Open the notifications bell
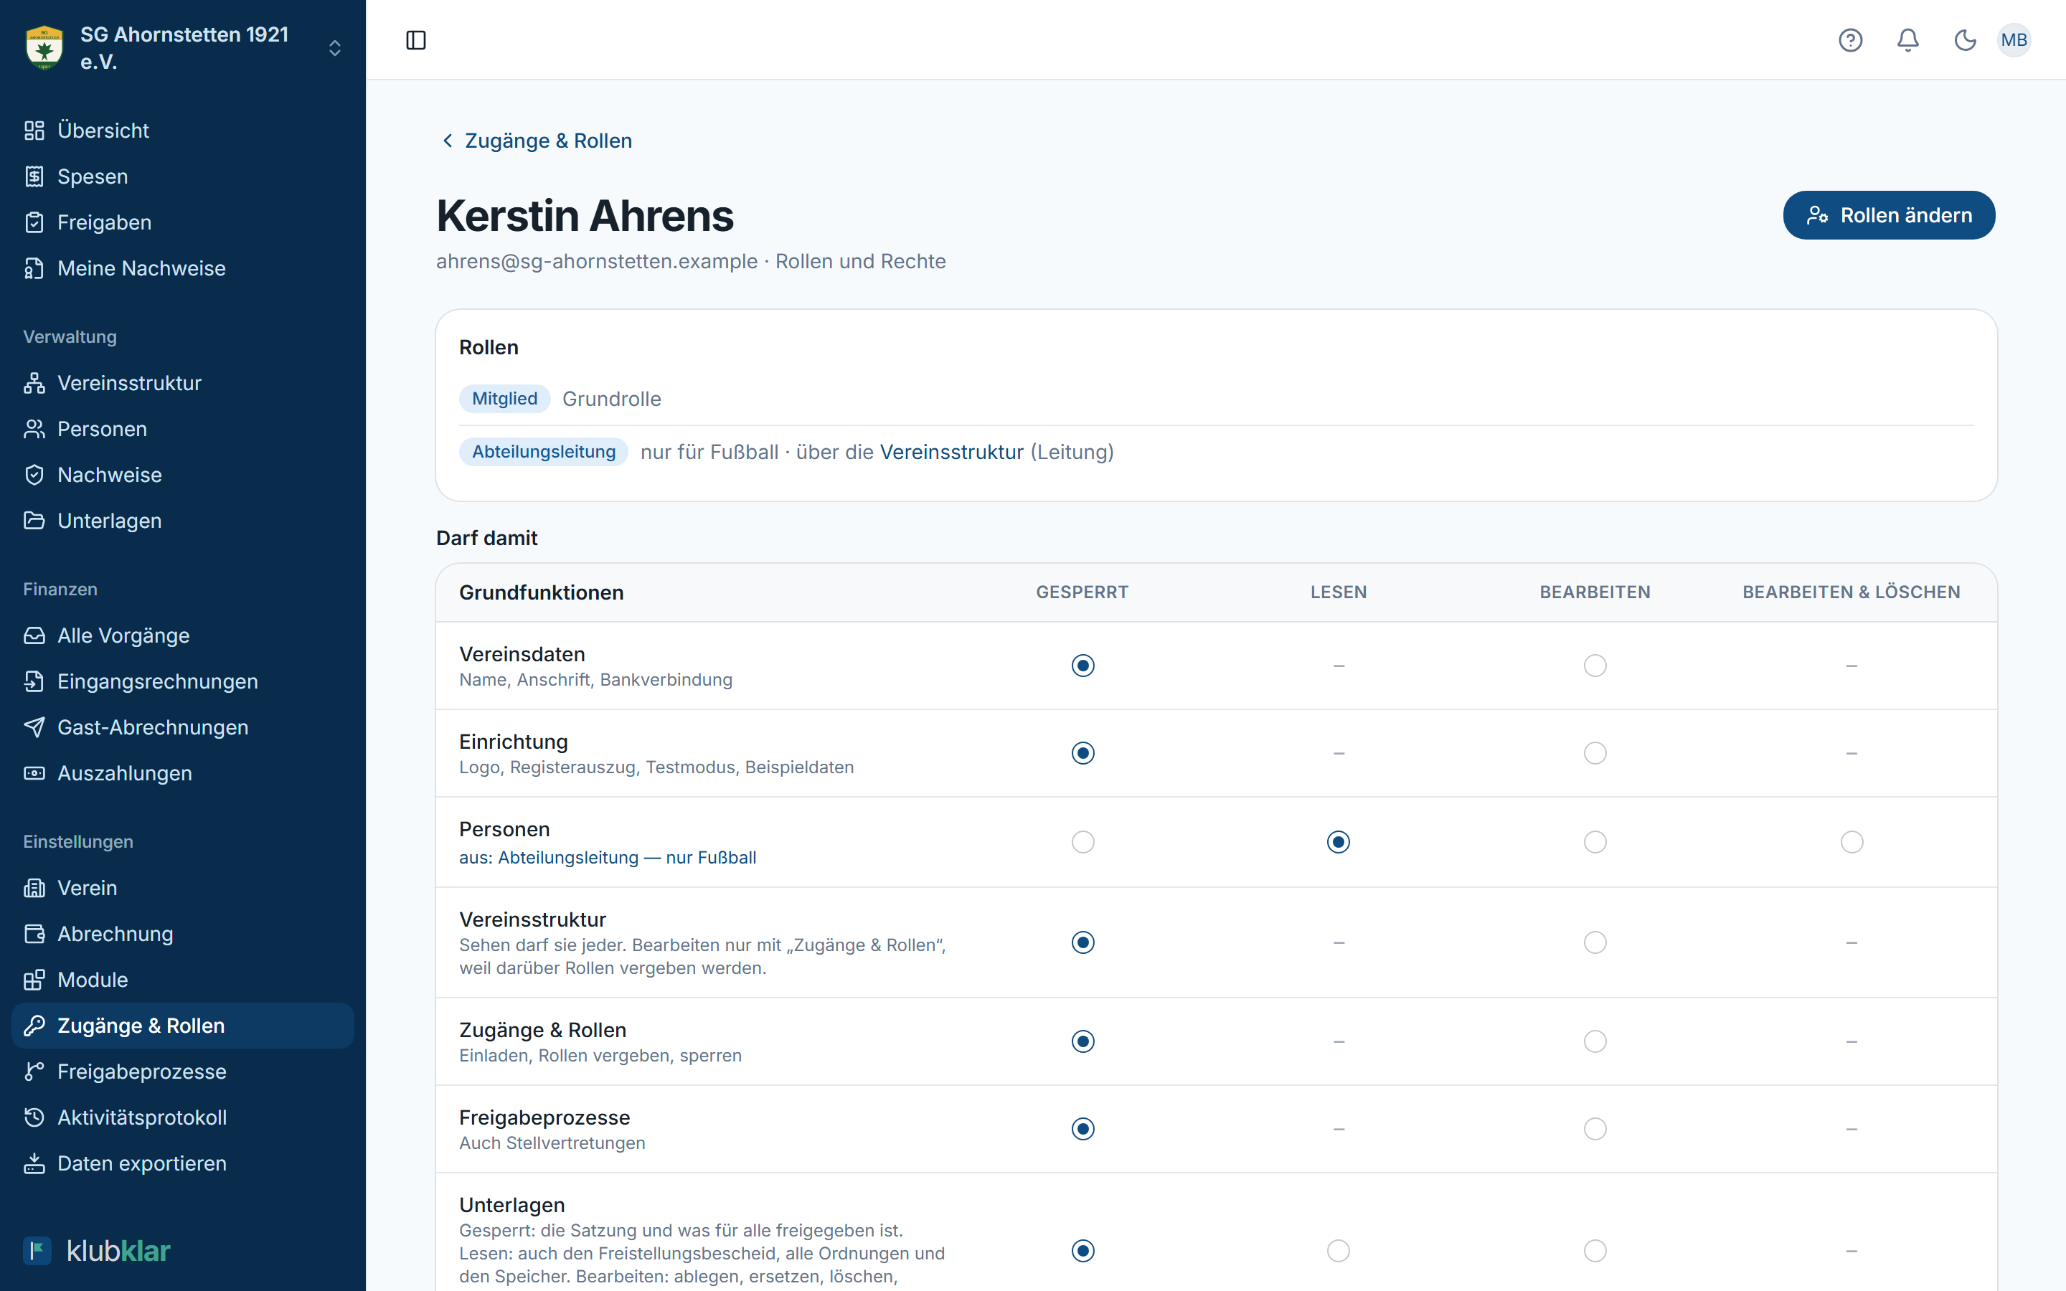The width and height of the screenshot is (2066, 1291). point(1908,40)
